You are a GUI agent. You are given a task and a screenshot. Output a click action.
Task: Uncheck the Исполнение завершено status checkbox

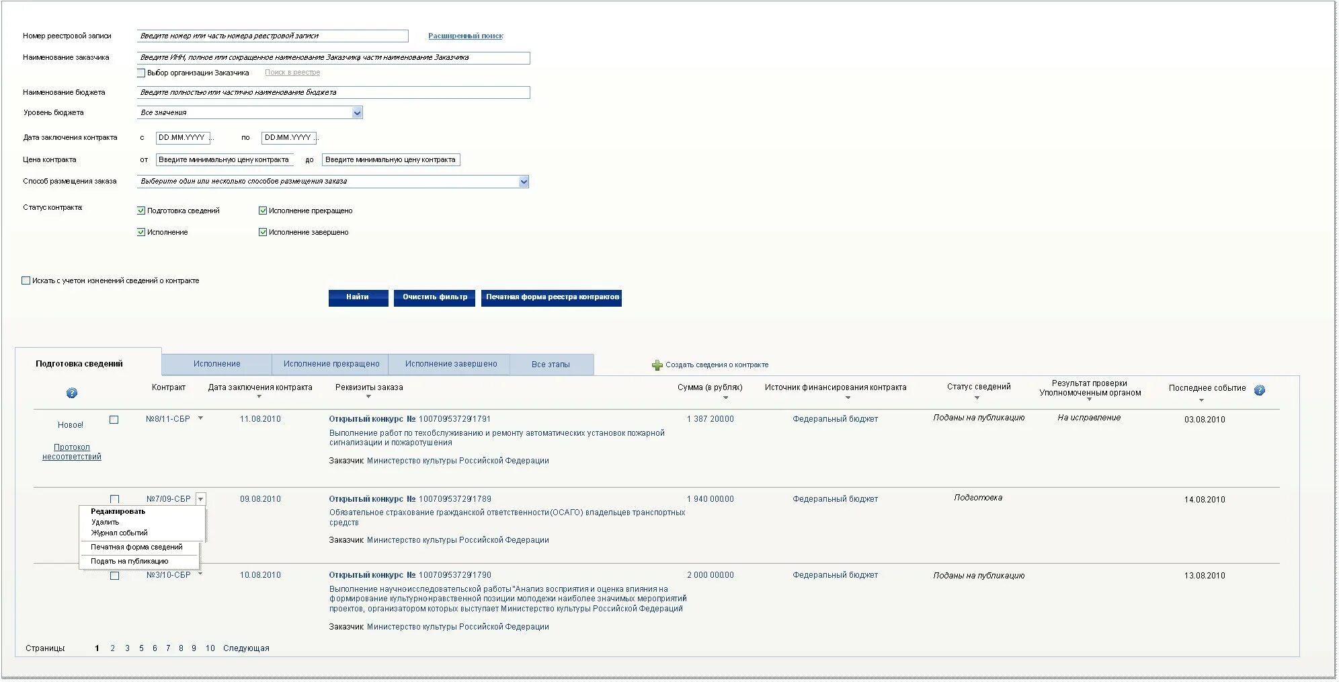[263, 232]
